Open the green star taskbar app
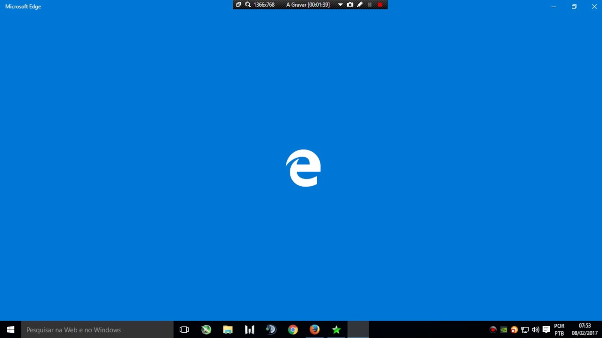Viewport: 602px width, 338px height. tap(336, 330)
